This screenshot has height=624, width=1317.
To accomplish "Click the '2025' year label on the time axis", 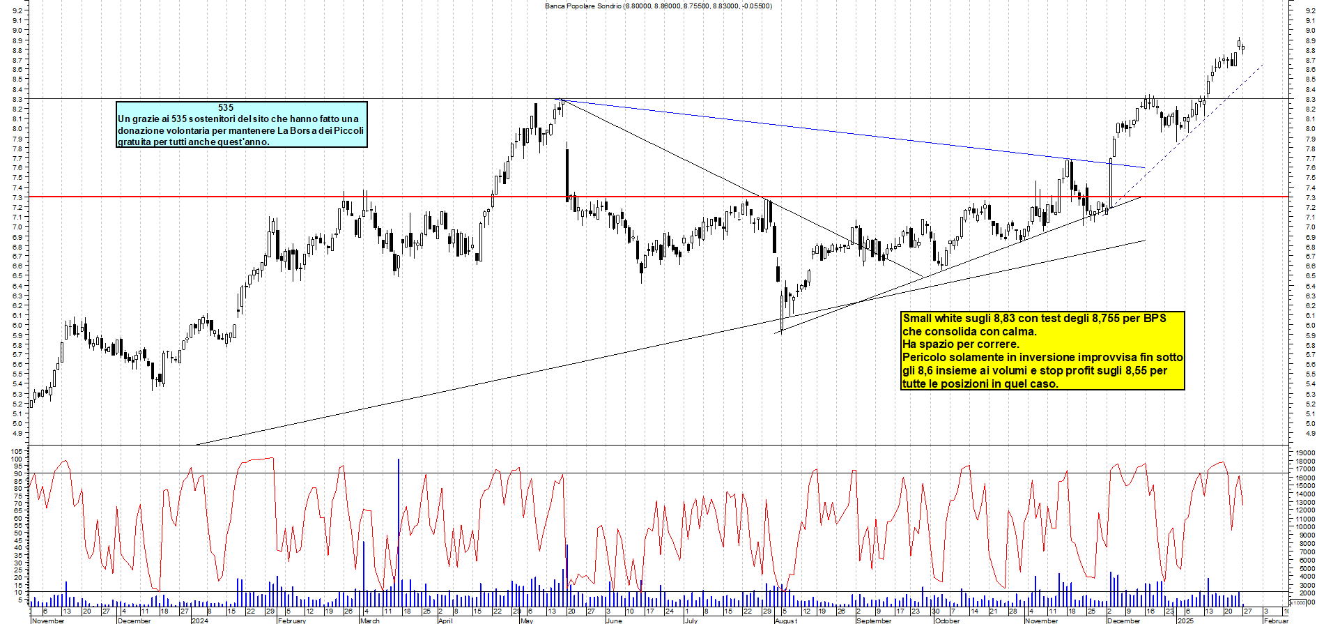I will (x=1185, y=621).
